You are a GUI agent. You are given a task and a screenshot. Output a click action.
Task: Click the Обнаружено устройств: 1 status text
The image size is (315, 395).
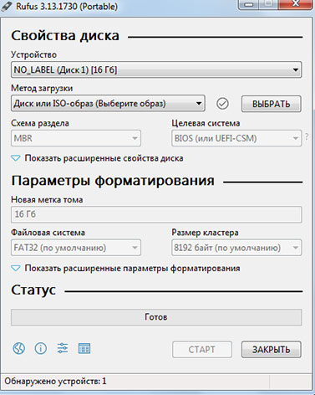(x=55, y=381)
